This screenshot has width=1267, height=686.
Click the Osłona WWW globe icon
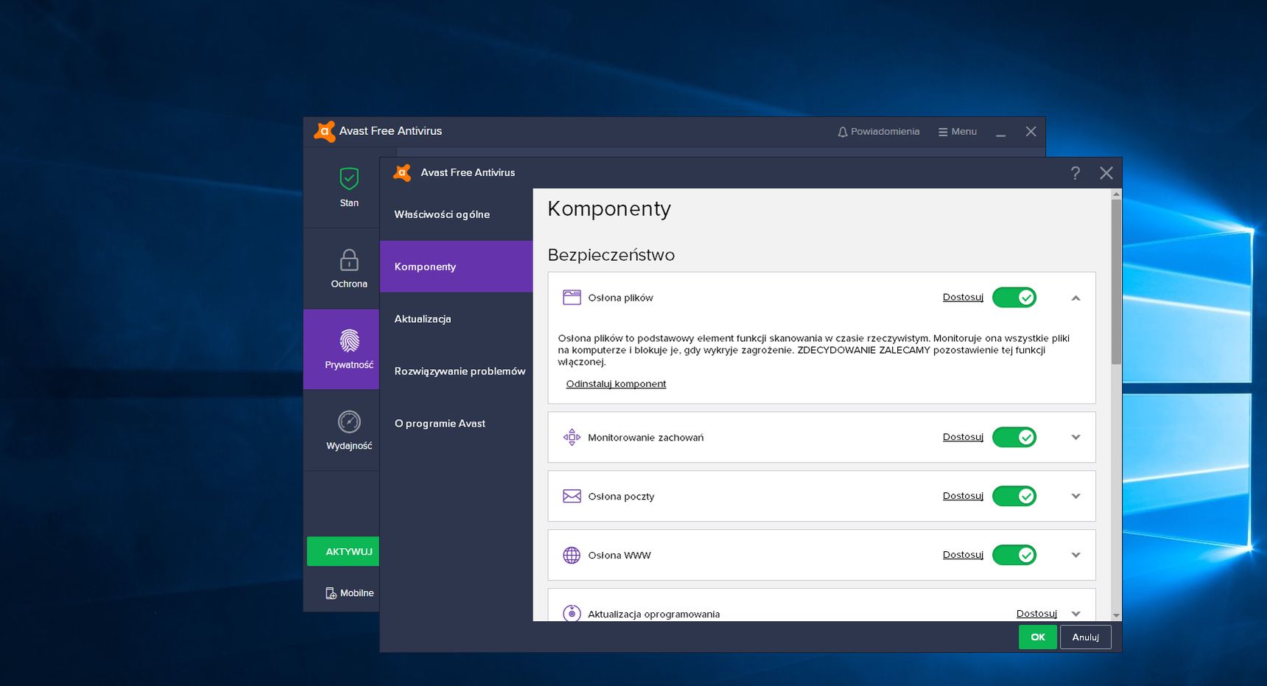tap(572, 555)
